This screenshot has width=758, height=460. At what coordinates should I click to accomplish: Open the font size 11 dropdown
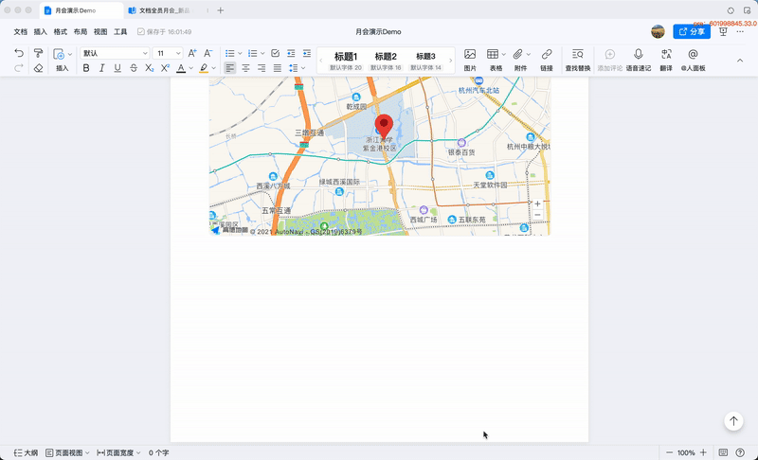[x=168, y=53]
